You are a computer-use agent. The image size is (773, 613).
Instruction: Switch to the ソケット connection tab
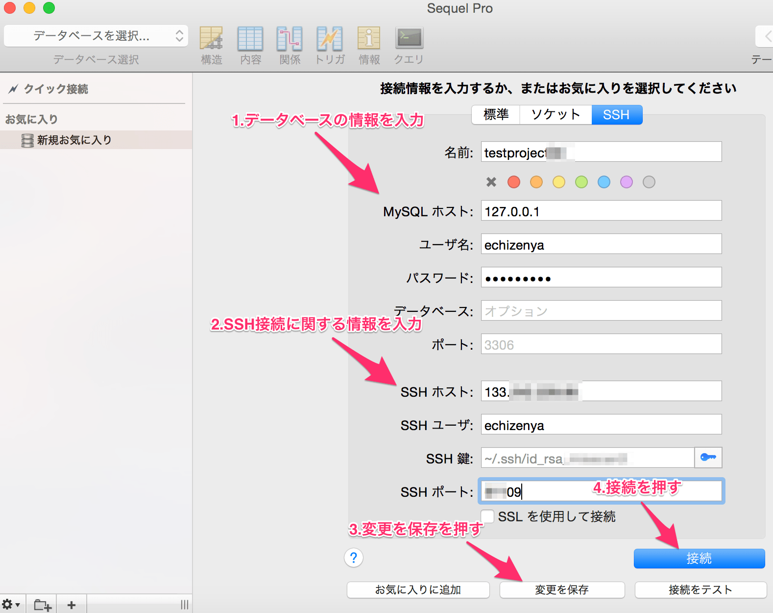(556, 115)
